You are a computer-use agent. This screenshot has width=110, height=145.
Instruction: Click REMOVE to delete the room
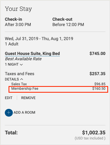[28, 98]
